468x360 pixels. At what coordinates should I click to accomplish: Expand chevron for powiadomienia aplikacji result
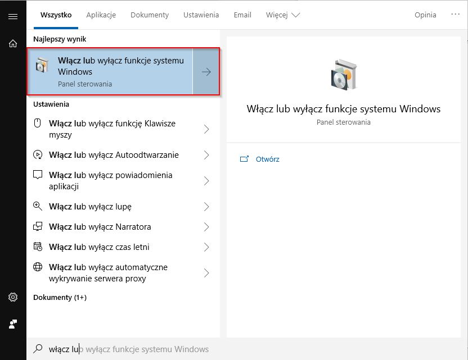206,181
